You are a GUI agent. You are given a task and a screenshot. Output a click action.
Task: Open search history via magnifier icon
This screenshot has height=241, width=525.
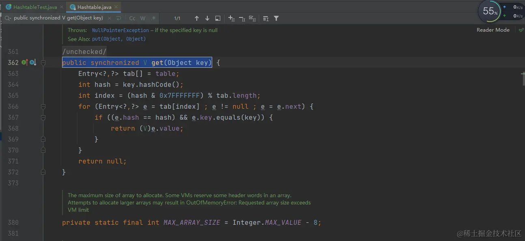tap(8, 18)
